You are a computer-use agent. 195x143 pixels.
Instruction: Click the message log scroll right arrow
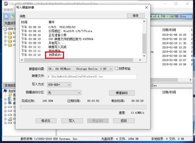click(x=140, y=60)
